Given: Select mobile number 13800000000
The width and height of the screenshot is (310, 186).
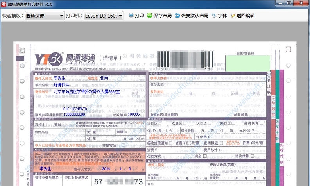Looking at the screenshot, I should [74, 114].
